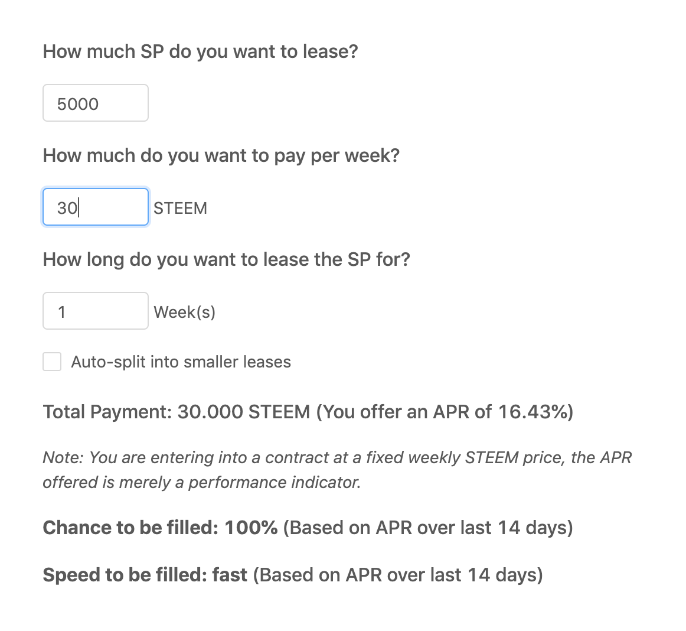The width and height of the screenshot is (686, 631).
Task: Click the SP amount field containing 5000
Action: click(95, 103)
